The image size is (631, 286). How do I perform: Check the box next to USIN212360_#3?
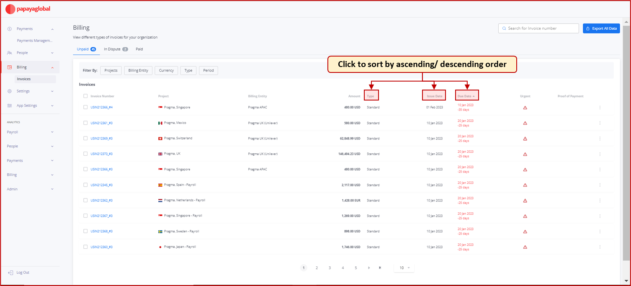85,247
